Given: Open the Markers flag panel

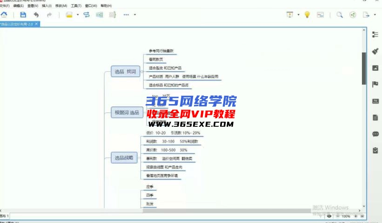Looking at the screenshot, I should point(375,84).
